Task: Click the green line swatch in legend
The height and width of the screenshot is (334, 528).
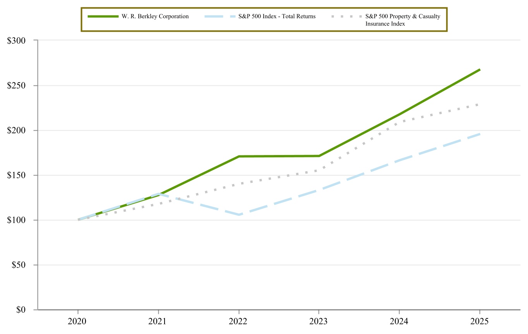Action: click(103, 16)
